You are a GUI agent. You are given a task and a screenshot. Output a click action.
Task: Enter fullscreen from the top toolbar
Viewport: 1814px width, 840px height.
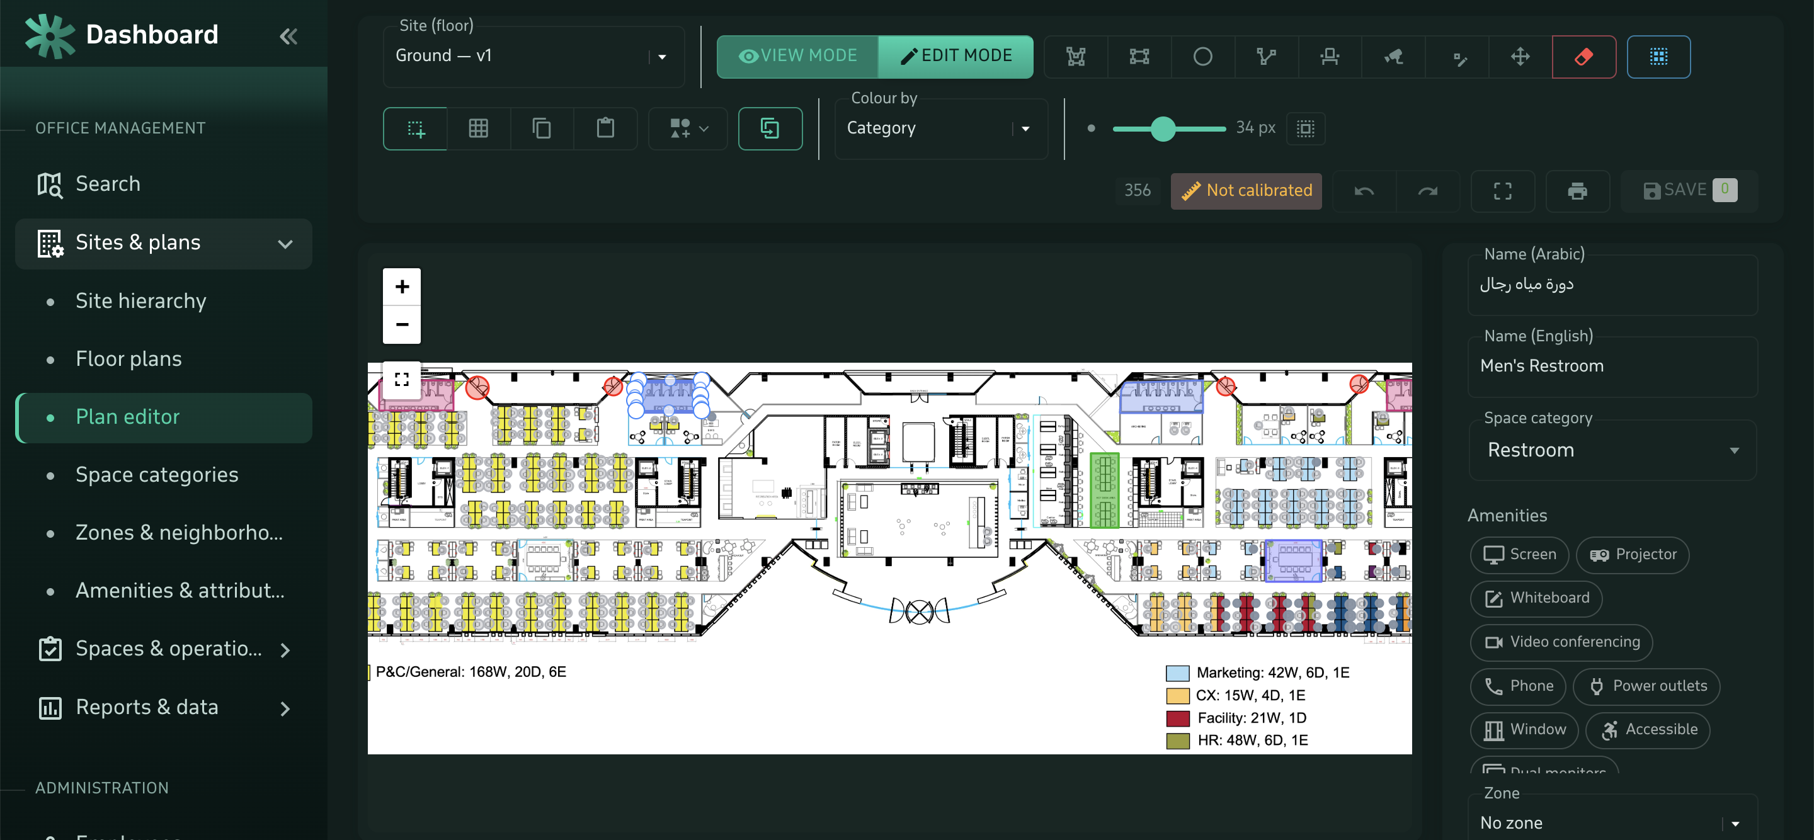1503,191
